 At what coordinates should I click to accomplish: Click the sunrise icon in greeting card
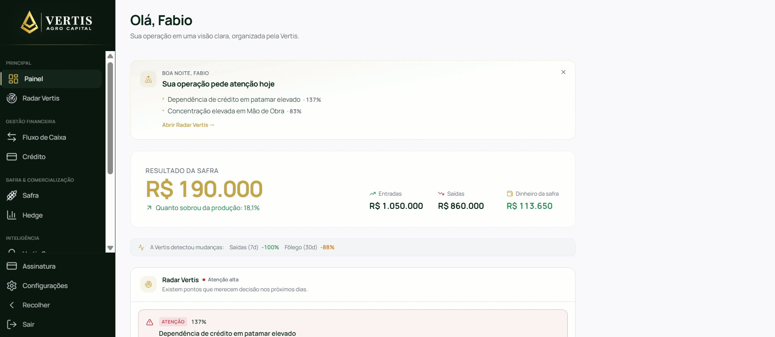[148, 79]
